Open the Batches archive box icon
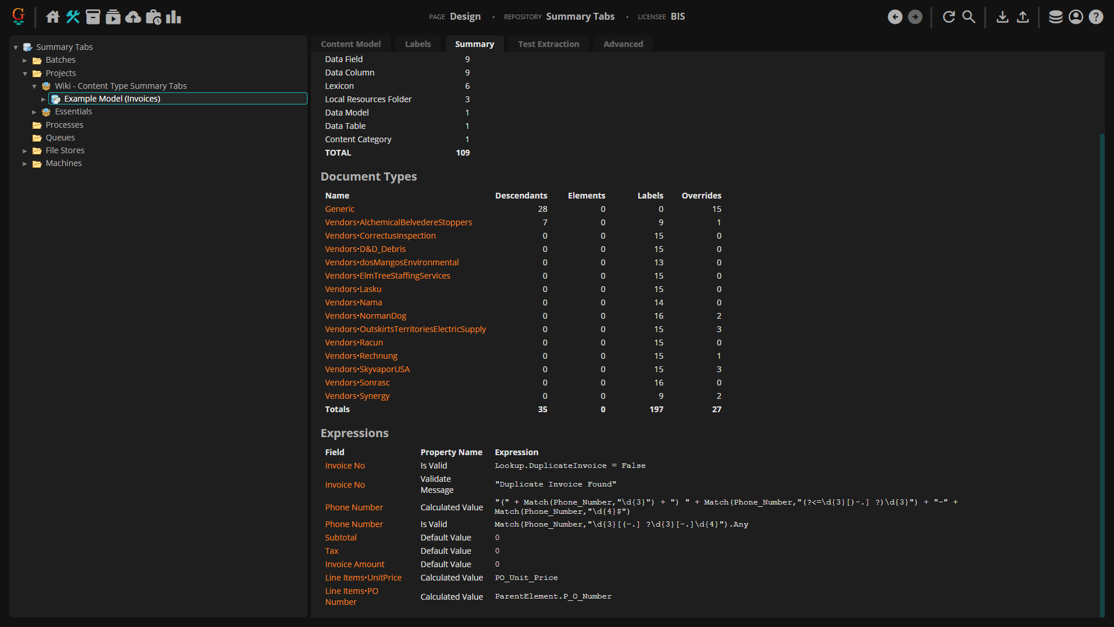Screen dimensions: 1114x627 [93, 17]
